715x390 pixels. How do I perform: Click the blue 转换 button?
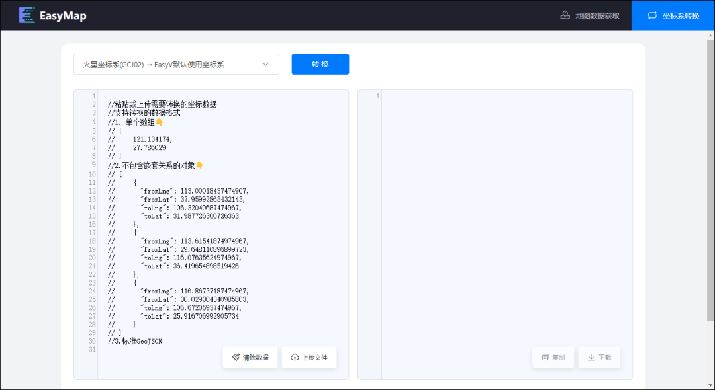[320, 64]
